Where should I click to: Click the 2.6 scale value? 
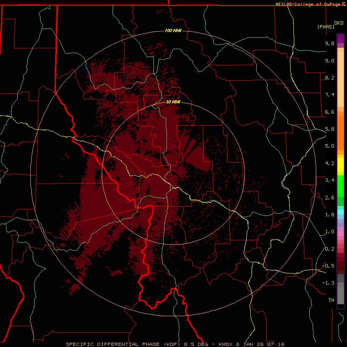(x=330, y=198)
